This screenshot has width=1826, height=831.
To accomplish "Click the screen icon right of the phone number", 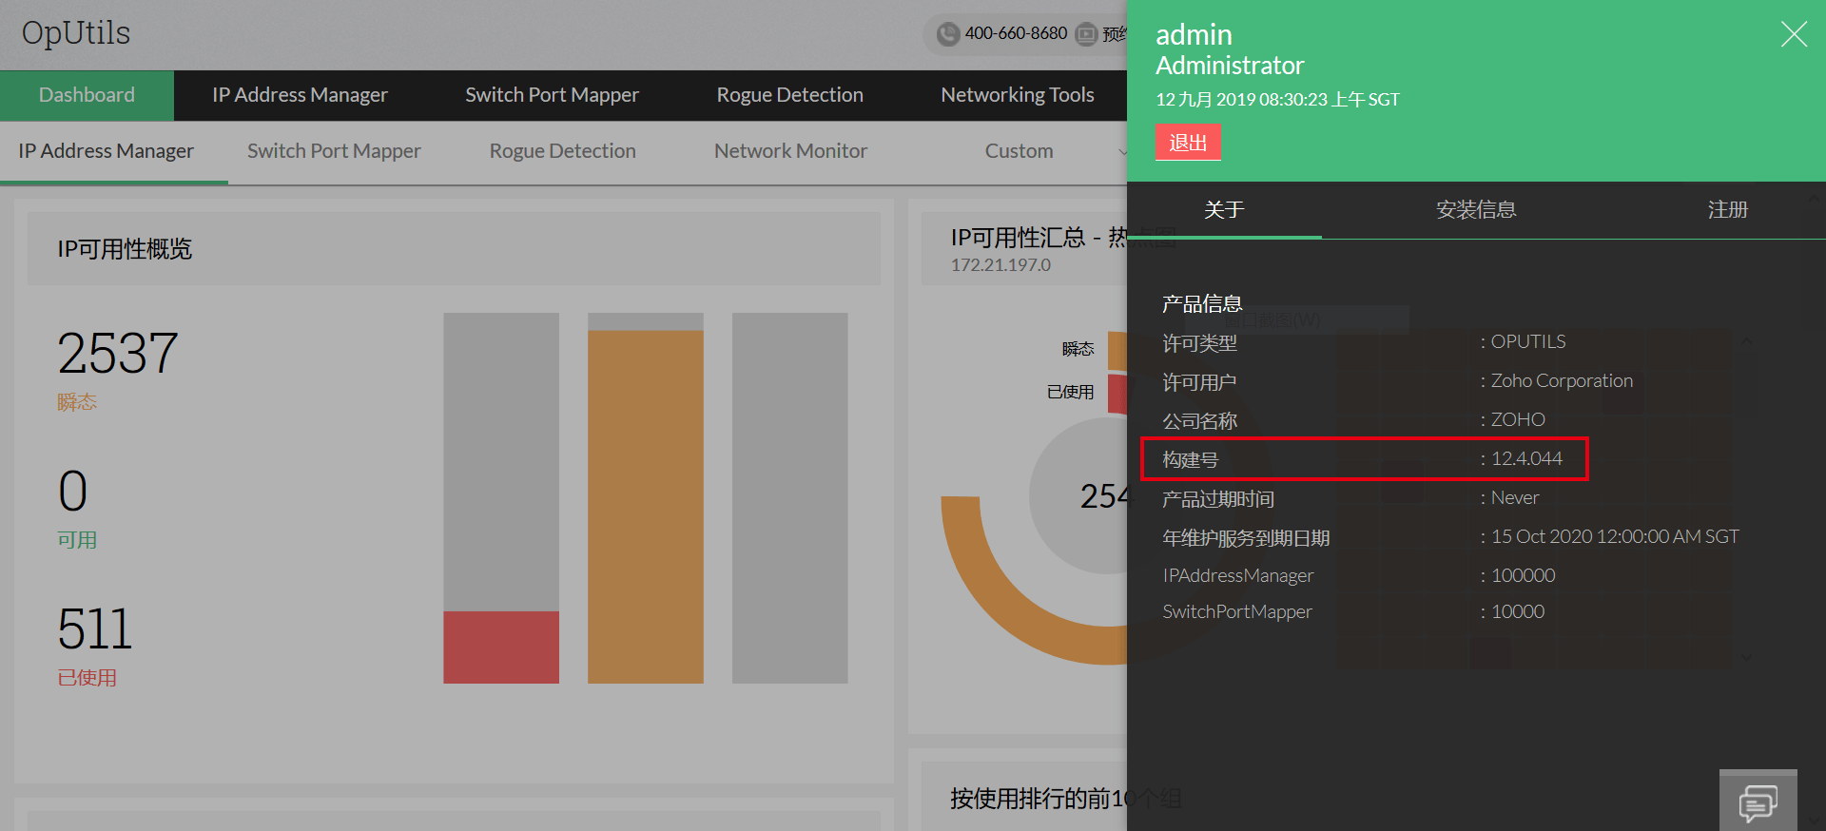I will click(1086, 34).
